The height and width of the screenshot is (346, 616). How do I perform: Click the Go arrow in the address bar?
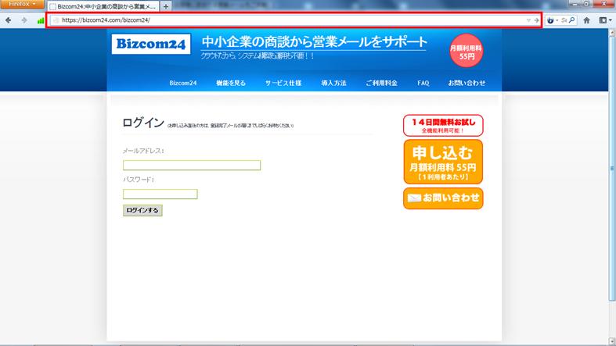click(x=536, y=20)
